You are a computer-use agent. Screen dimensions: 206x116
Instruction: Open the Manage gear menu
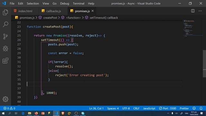point(5,99)
